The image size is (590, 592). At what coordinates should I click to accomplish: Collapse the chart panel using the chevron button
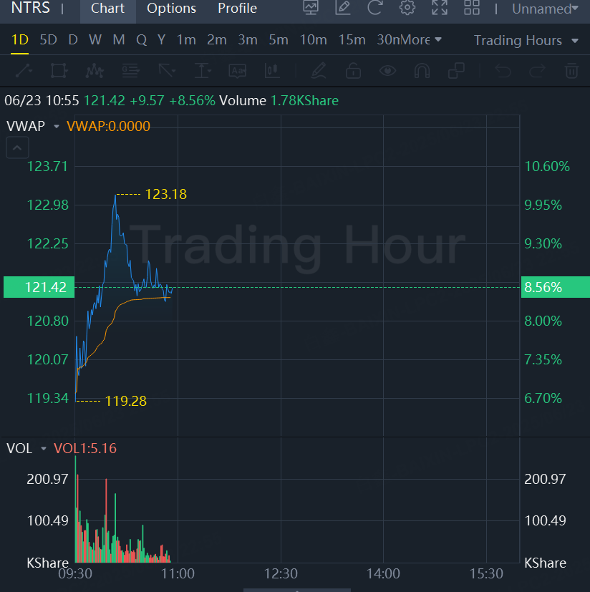coord(17,147)
